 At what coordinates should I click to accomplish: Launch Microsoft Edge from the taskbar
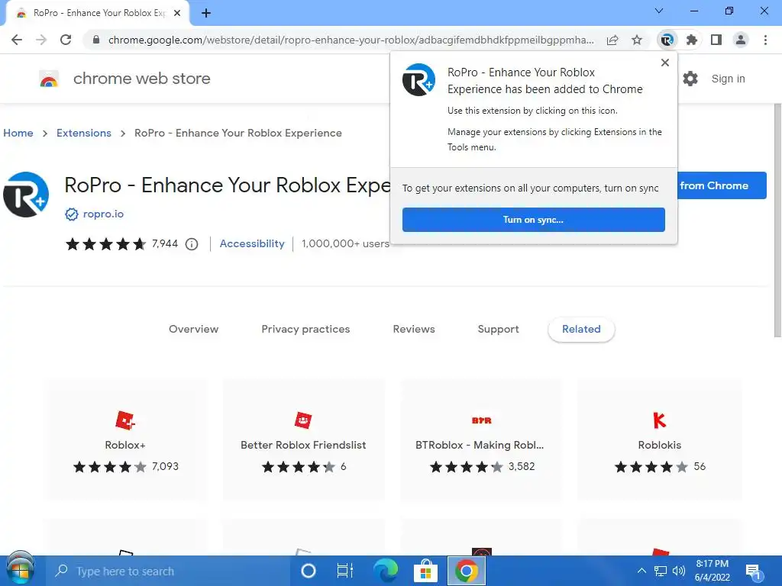point(386,571)
